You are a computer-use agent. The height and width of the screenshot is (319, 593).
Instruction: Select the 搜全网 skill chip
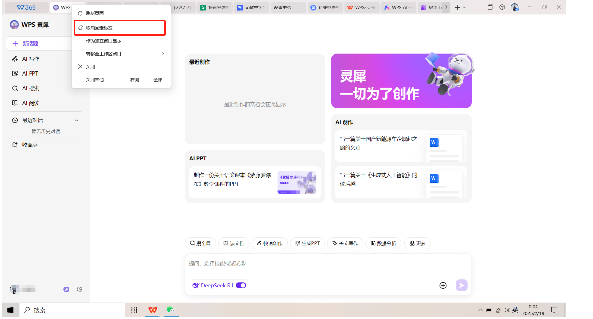200,243
